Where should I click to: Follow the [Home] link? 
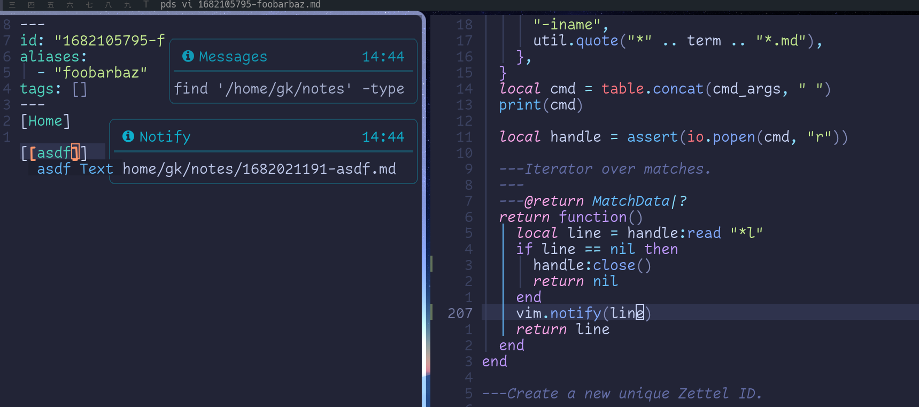[45, 121]
